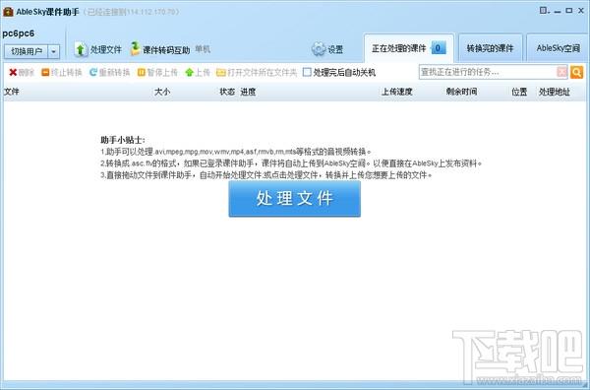
Task: Sort by the 状态 column header
Action: point(227,92)
